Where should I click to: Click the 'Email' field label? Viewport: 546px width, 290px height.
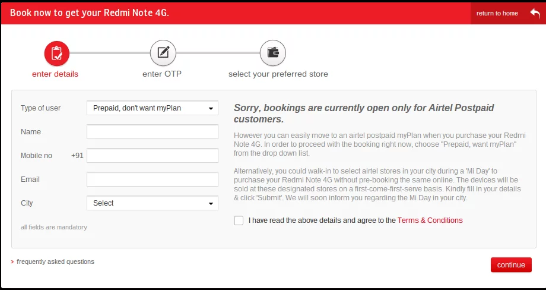[x=30, y=179]
